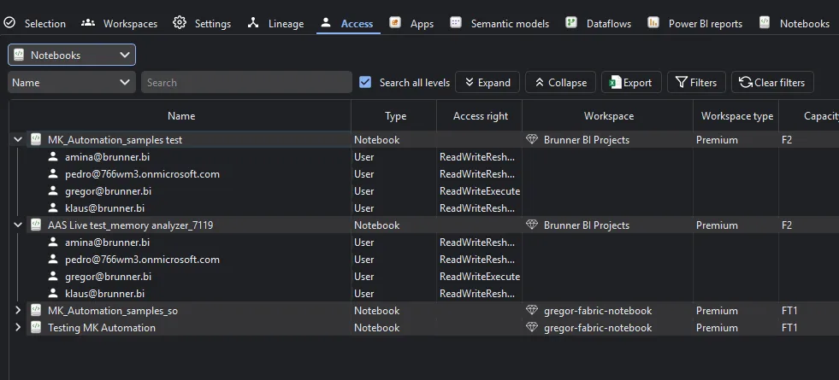Sort by the Type column header
839x380 pixels.
395,116
